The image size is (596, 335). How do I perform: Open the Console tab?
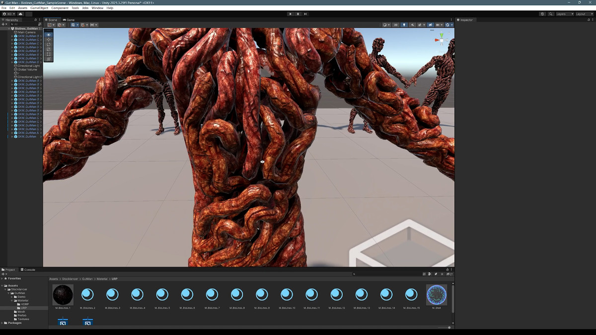point(28,269)
